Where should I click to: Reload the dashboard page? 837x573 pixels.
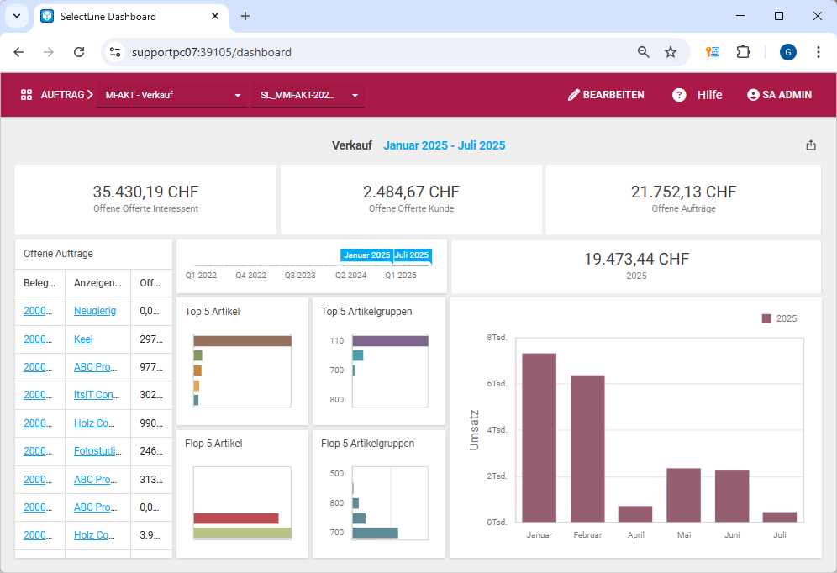point(79,52)
